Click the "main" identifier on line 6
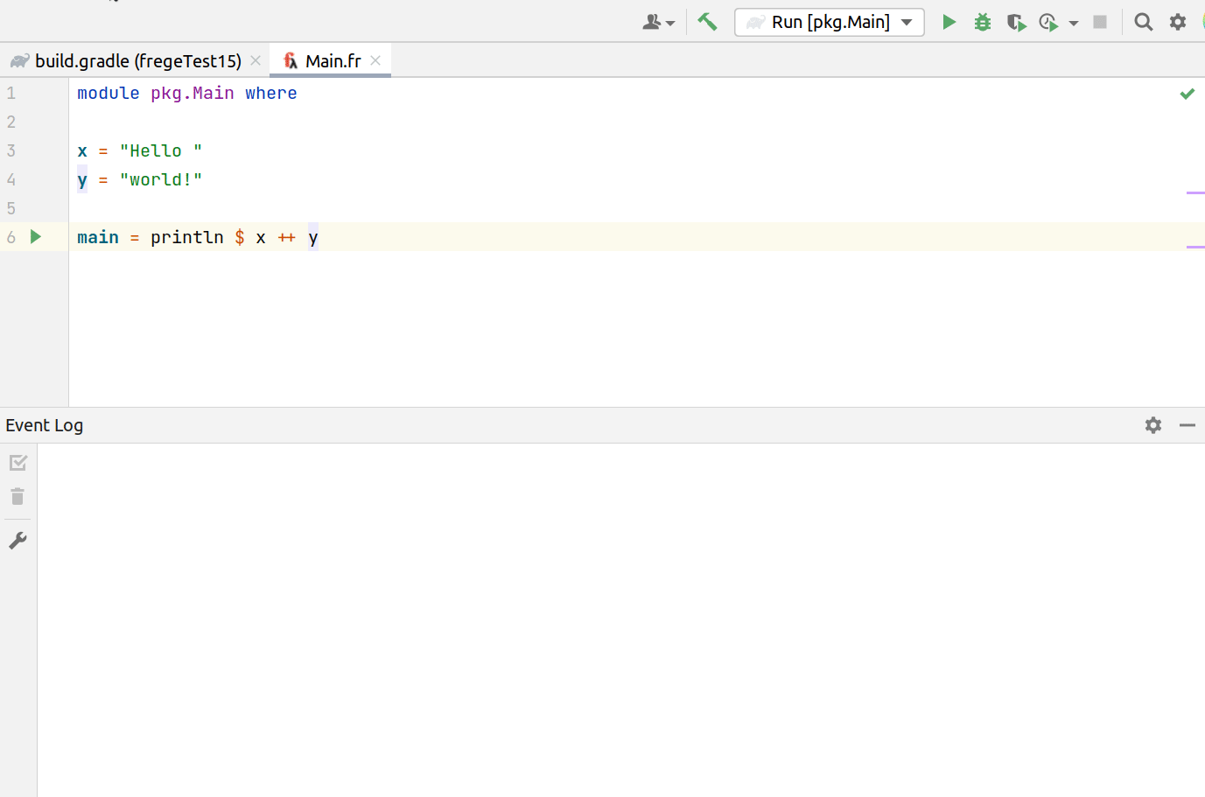Image resolution: width=1205 pixels, height=797 pixels. pos(98,237)
